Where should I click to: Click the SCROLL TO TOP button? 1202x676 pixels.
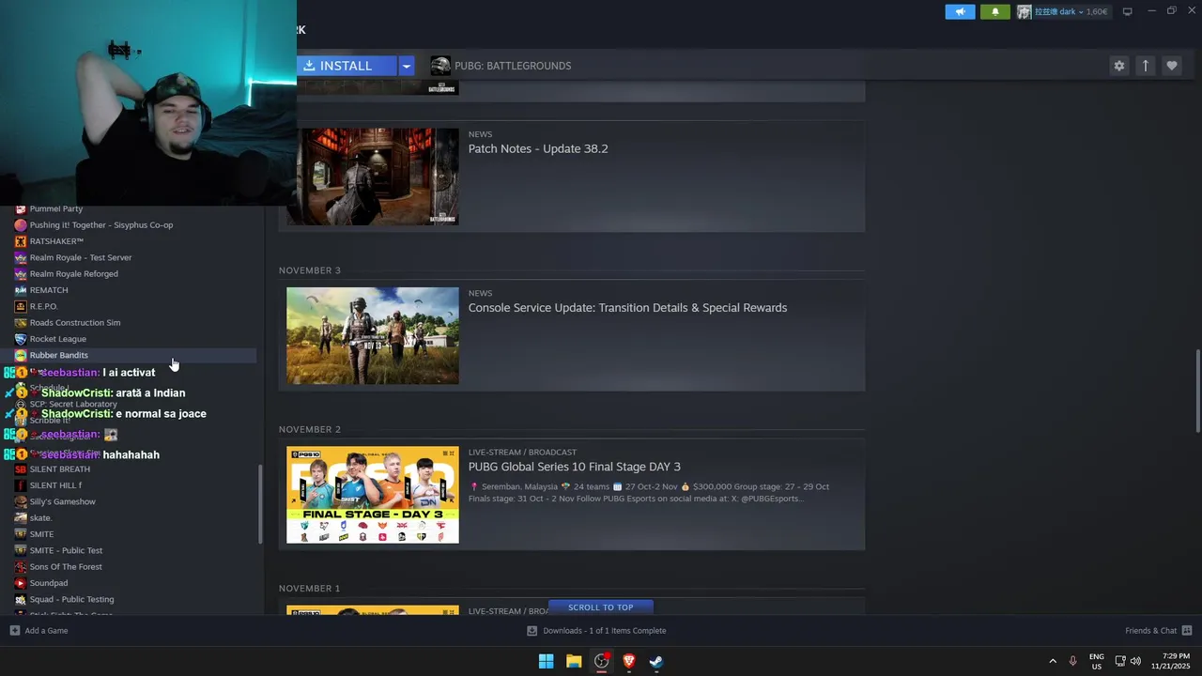(x=601, y=607)
